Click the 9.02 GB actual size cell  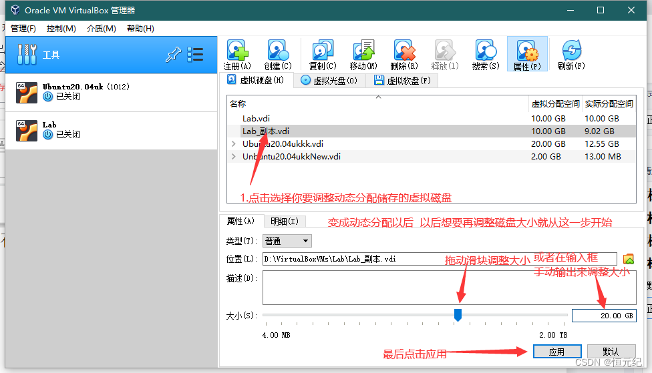point(599,131)
